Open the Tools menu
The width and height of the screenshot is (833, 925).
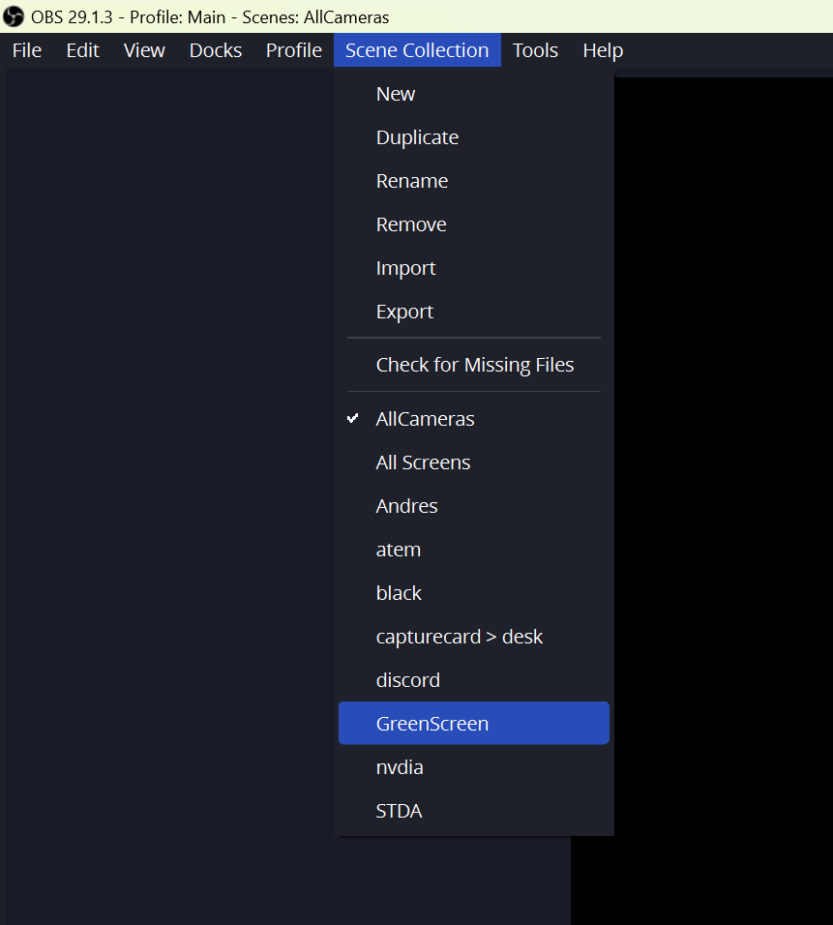point(535,50)
